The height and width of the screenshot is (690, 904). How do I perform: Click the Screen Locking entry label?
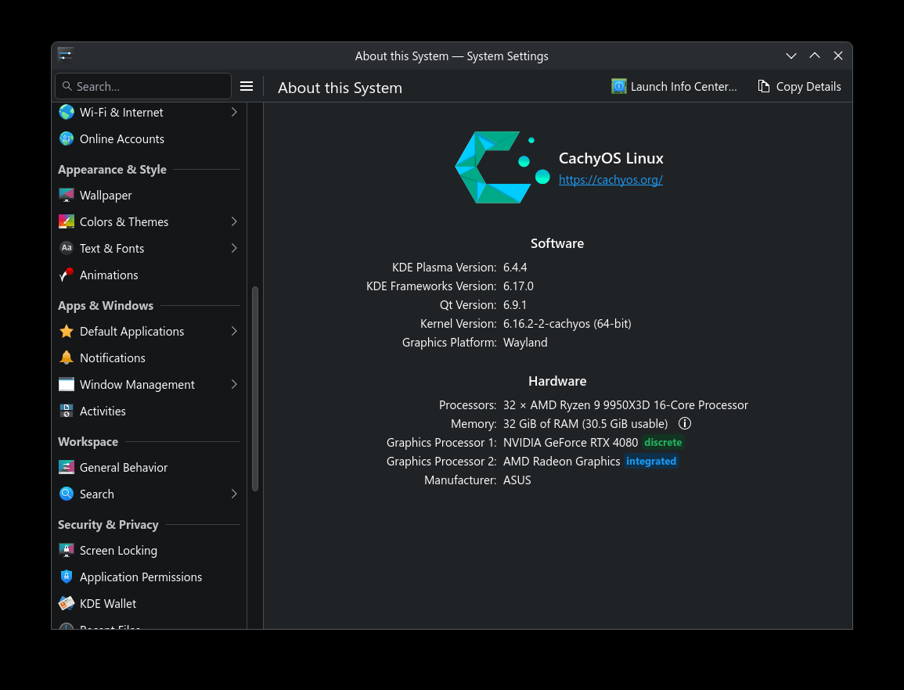pyautogui.click(x=118, y=551)
